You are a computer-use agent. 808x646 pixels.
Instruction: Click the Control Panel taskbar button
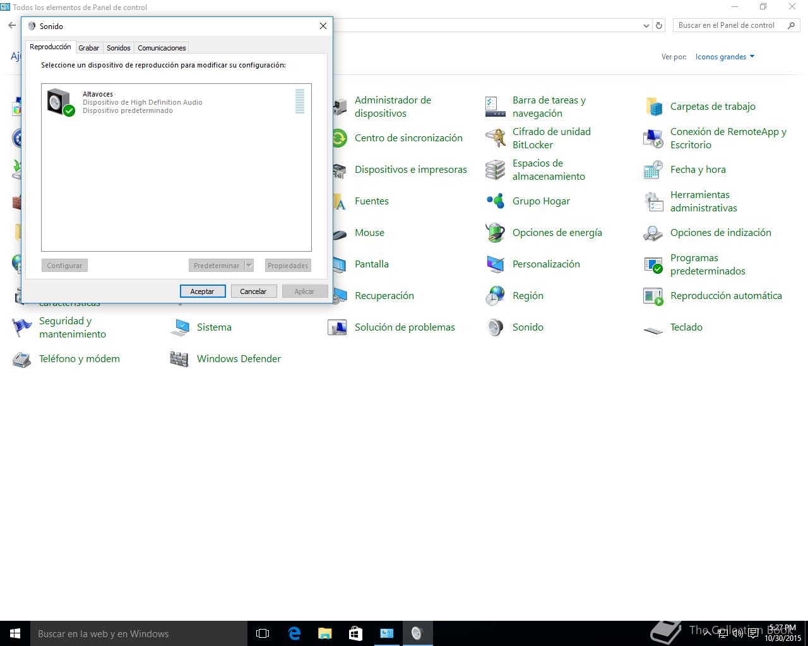tap(386, 633)
